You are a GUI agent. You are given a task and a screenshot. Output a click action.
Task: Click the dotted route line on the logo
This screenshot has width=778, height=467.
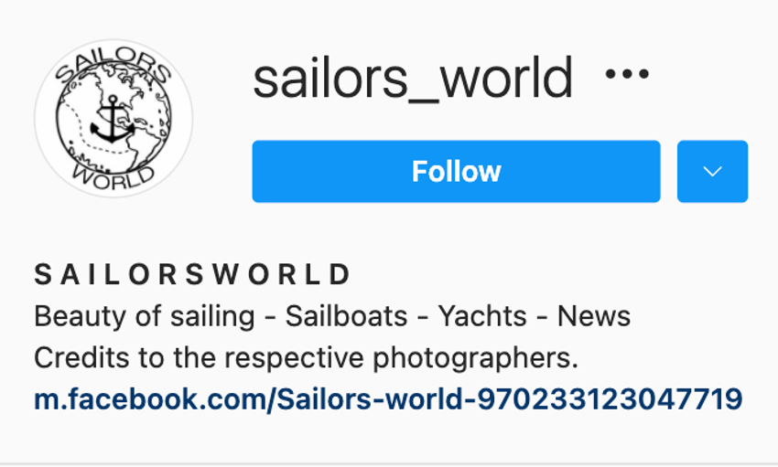point(94,133)
